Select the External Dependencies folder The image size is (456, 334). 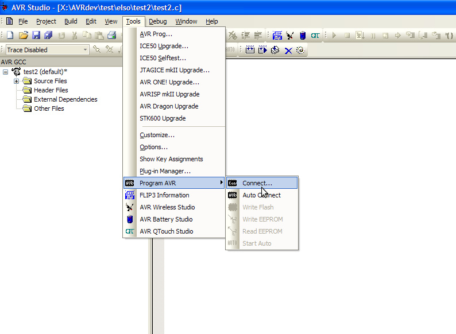pyautogui.click(x=65, y=99)
